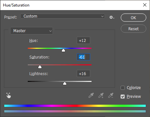Open the preset options gear menu
This screenshot has height=117, width=150.
(112, 17)
